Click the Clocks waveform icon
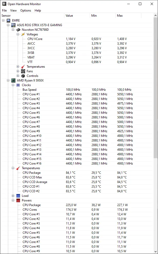The height and width of the screenshot is (254, 158). (x=18, y=85)
